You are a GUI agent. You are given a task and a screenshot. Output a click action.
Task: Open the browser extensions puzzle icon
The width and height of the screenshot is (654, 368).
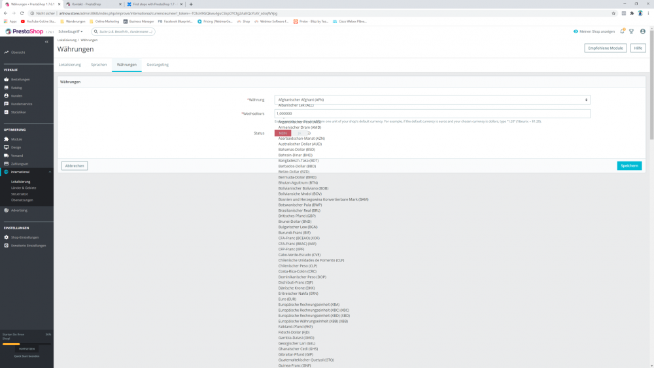(x=632, y=13)
